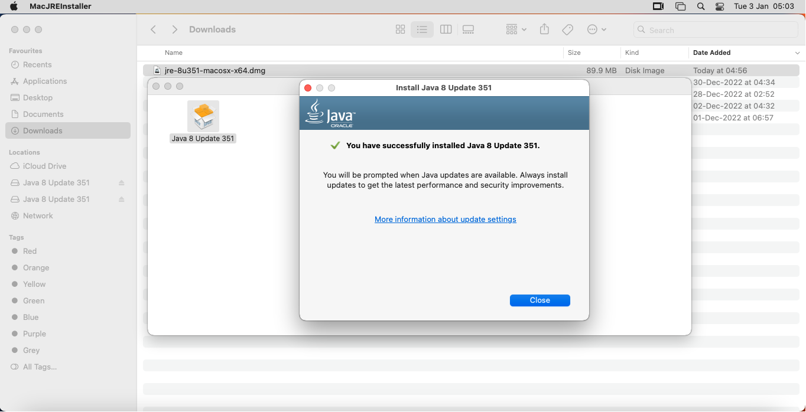Switch Finder to list view
806x412 pixels.
coord(422,30)
